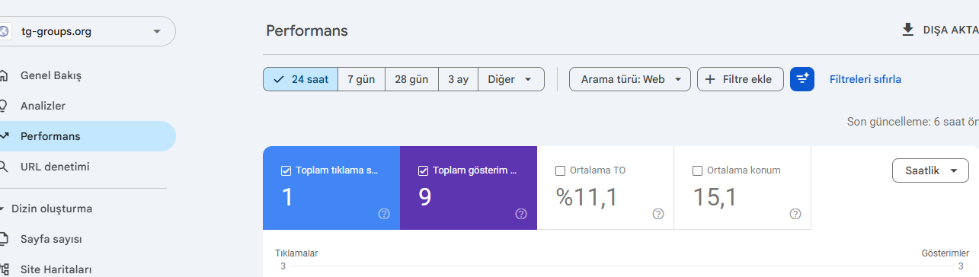Enable the Ortalama konum checkbox
The image size is (979, 277).
click(x=698, y=170)
